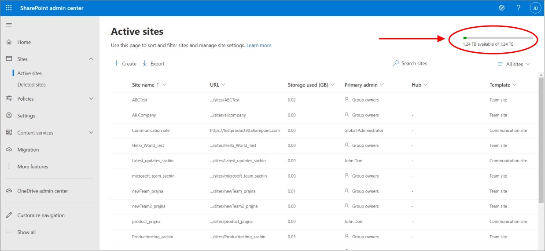The image size is (545, 251).
Task: Open the Hub column dropdown
Action: point(426,85)
